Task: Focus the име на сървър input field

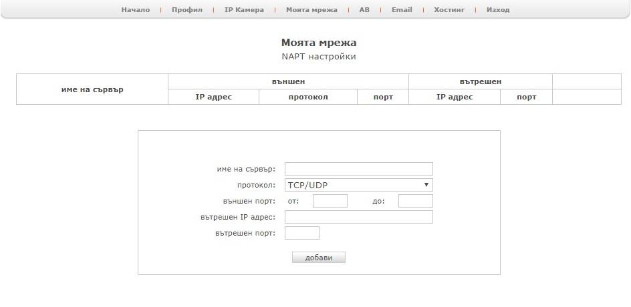Action: pos(358,169)
